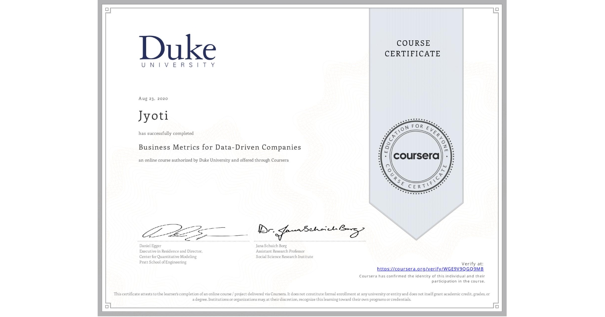Click the name Jana Schaich Borg
605x317 pixels.
[271, 246]
